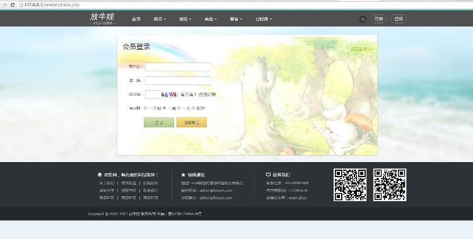Click the chat bubble icon beside 联系我们
This screenshot has height=239, width=473.
(x=268, y=175)
